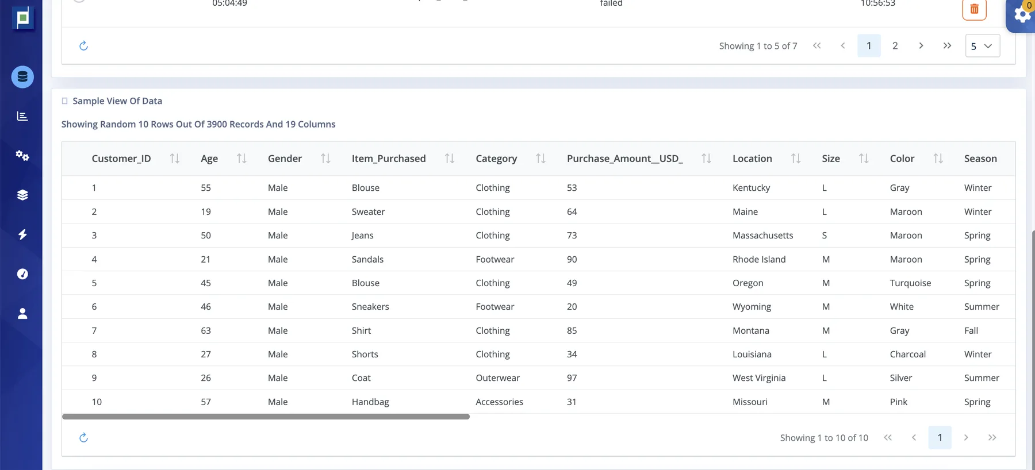The height and width of the screenshot is (470, 1035).
Task: Select the Turquoise color cell
Action: (x=910, y=283)
